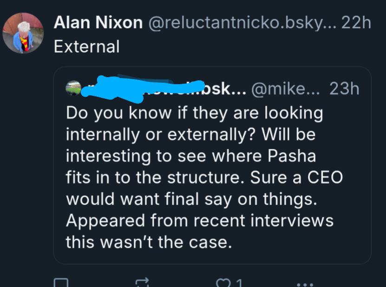Image resolution: width=386 pixels, height=287 pixels.
Task: Click 'Appeared from recent interviews' line
Action: click(x=200, y=220)
